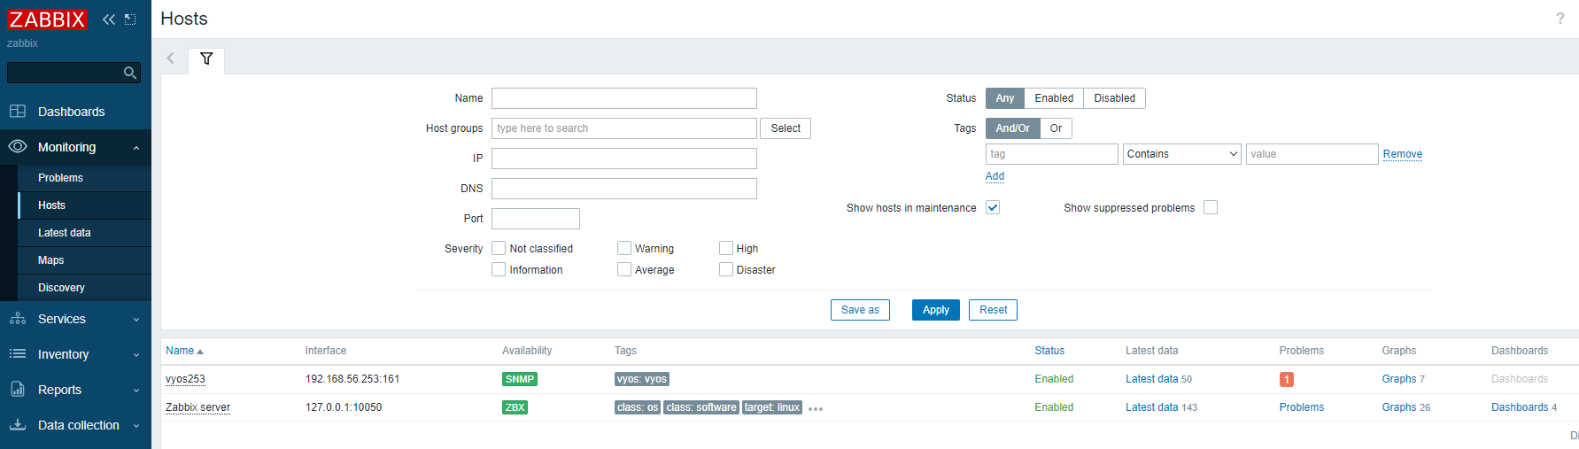Viewport: 1579px width, 449px height.
Task: Open Dashboards for Zabbix server
Action: coord(1520,407)
